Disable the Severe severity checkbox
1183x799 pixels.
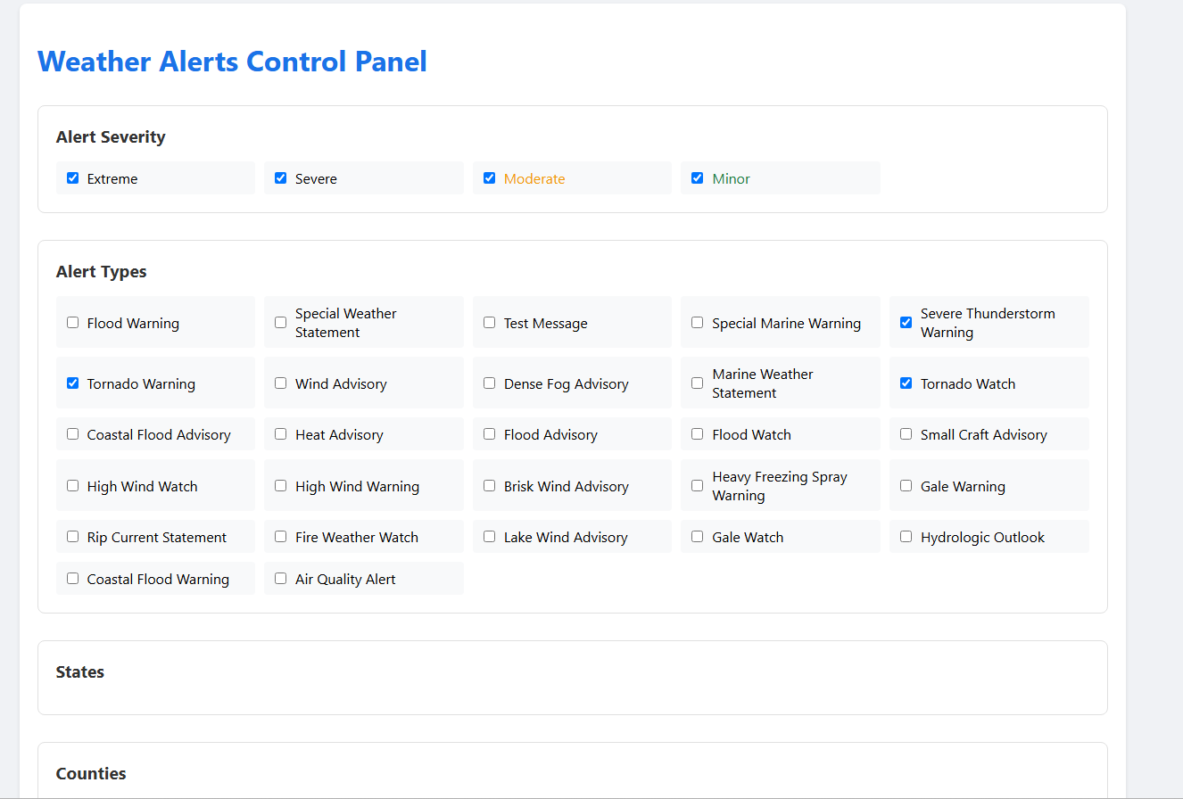point(281,178)
